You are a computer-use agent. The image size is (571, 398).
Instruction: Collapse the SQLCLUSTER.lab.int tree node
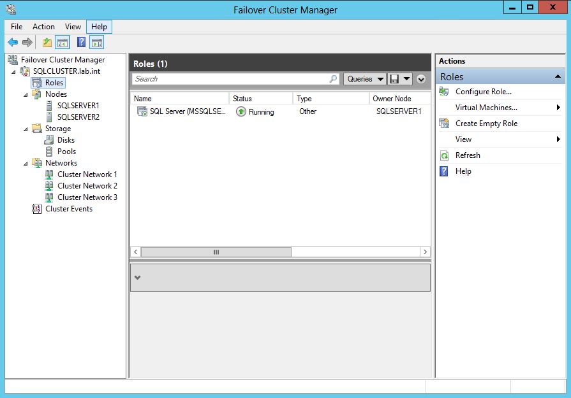13,72
